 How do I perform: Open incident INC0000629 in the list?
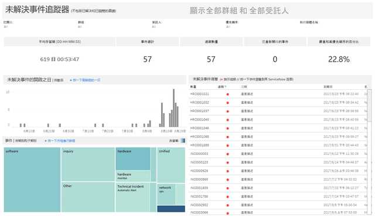[x=199, y=171]
